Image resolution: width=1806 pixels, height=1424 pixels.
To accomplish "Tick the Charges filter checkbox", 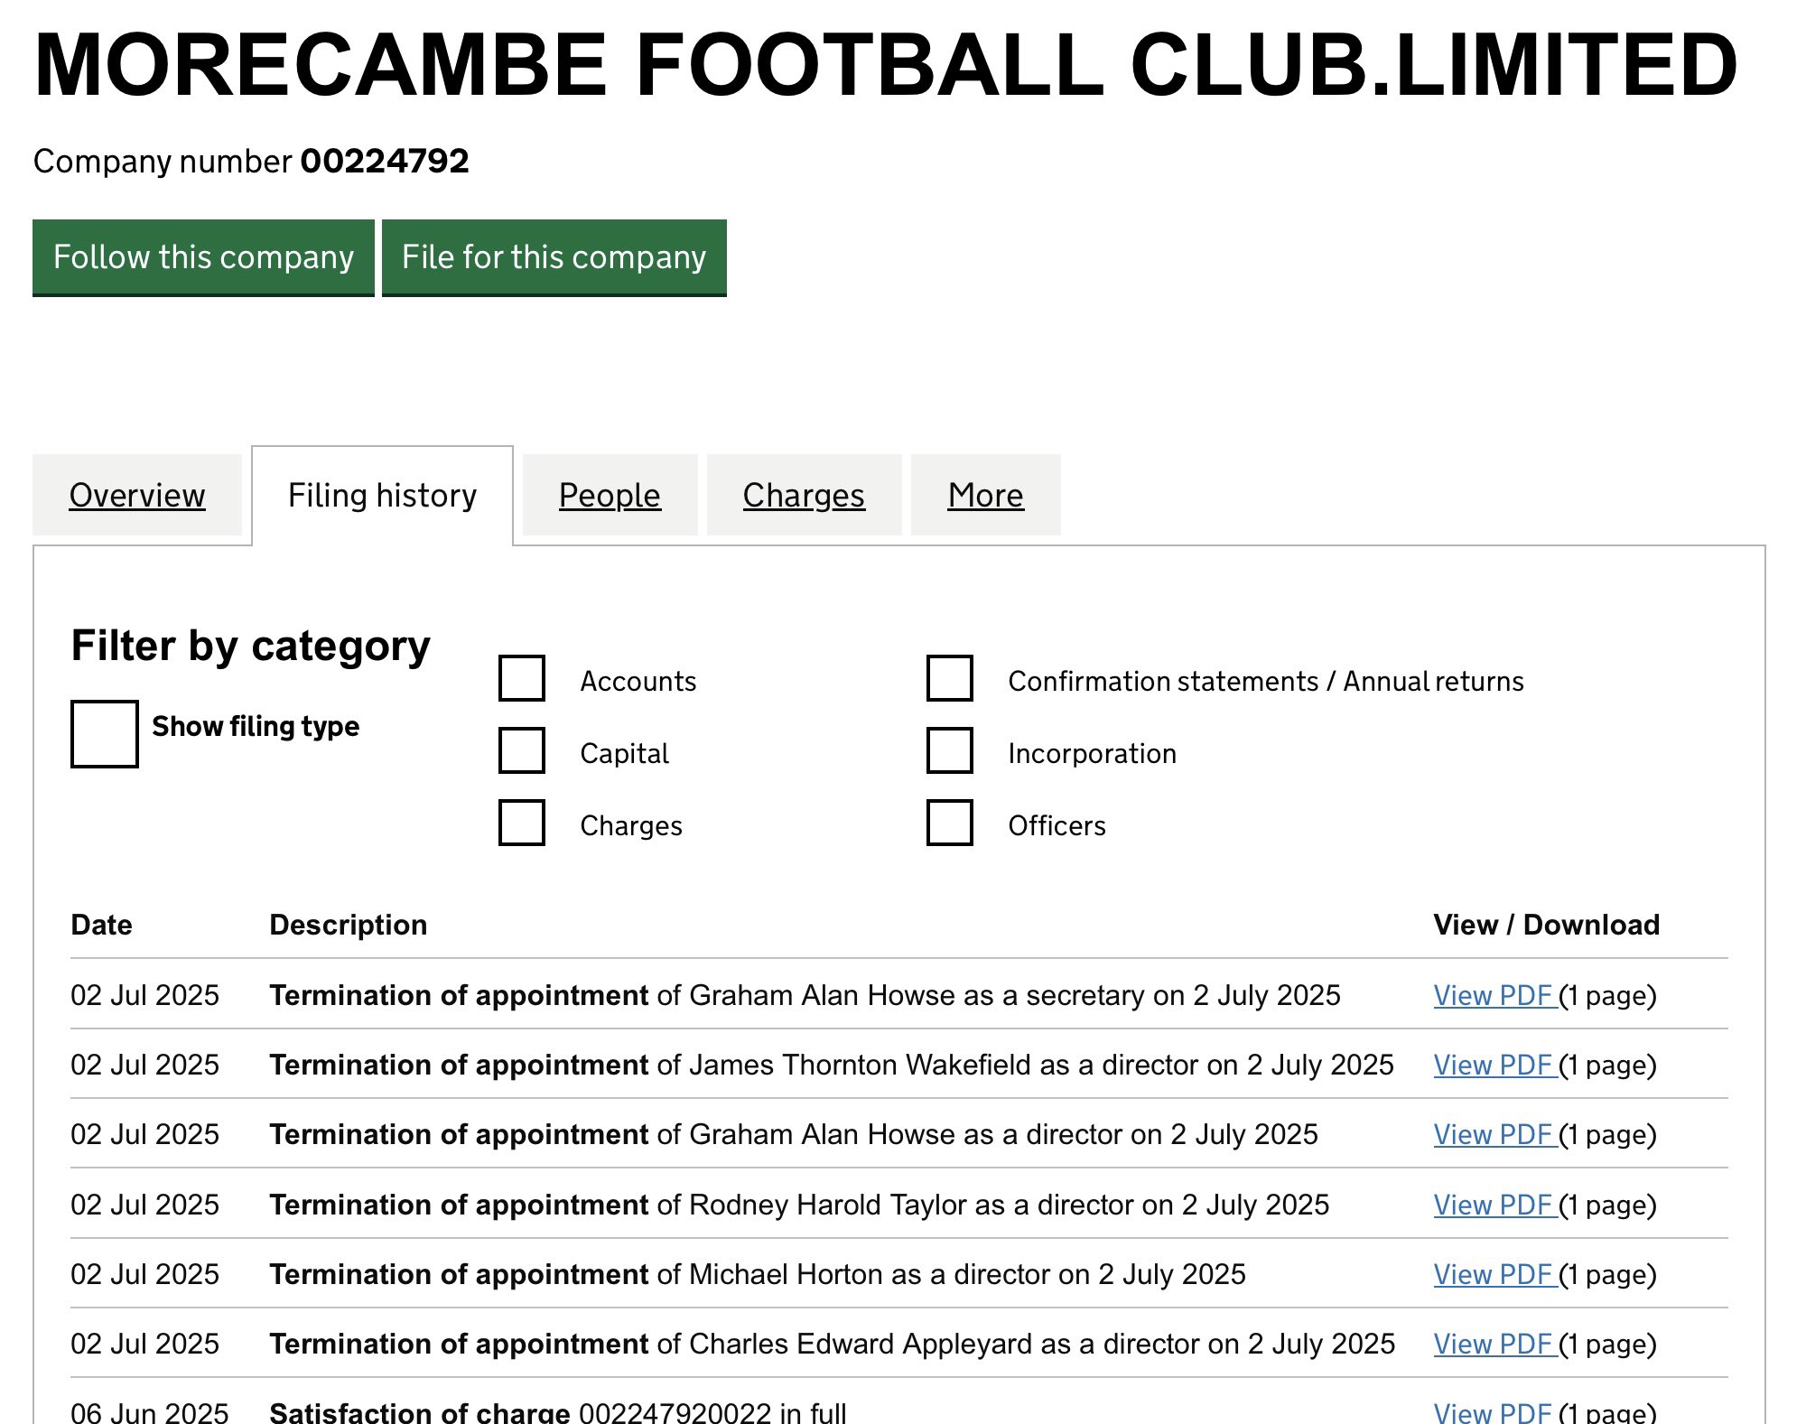I will [x=522, y=823].
